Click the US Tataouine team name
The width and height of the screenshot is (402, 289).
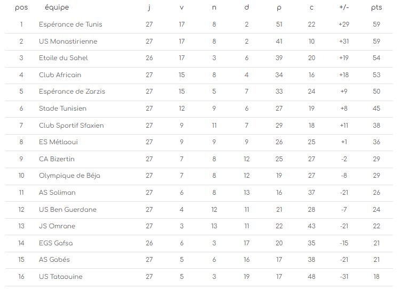point(61,277)
